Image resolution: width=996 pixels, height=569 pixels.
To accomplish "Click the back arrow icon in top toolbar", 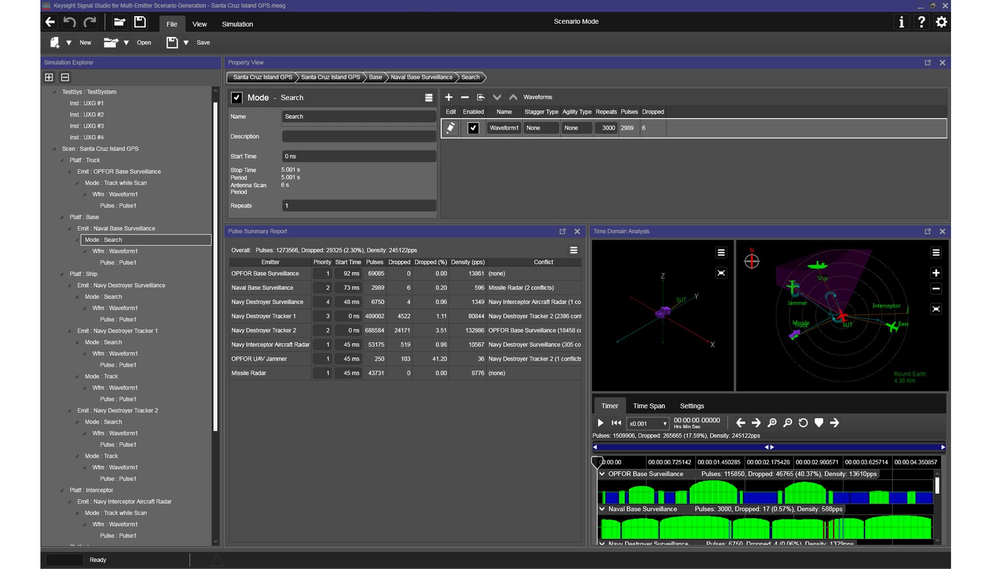I will coord(50,22).
